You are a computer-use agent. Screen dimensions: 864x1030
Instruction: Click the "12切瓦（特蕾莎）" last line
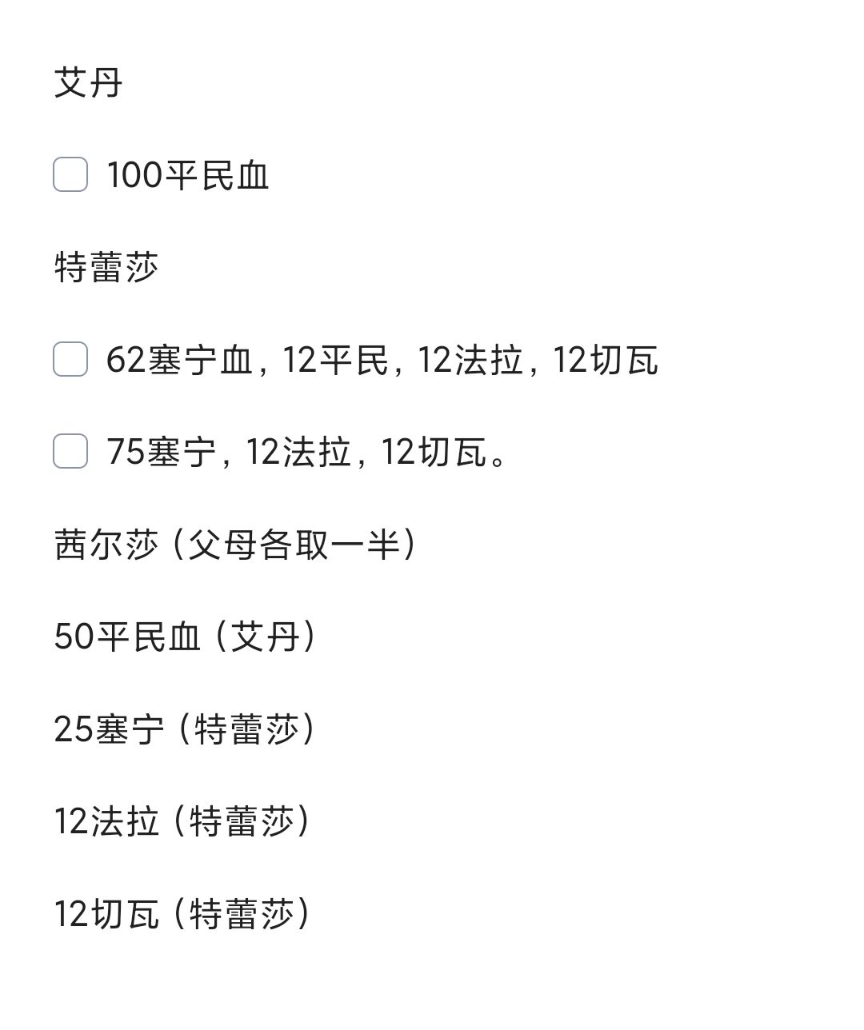tap(182, 914)
